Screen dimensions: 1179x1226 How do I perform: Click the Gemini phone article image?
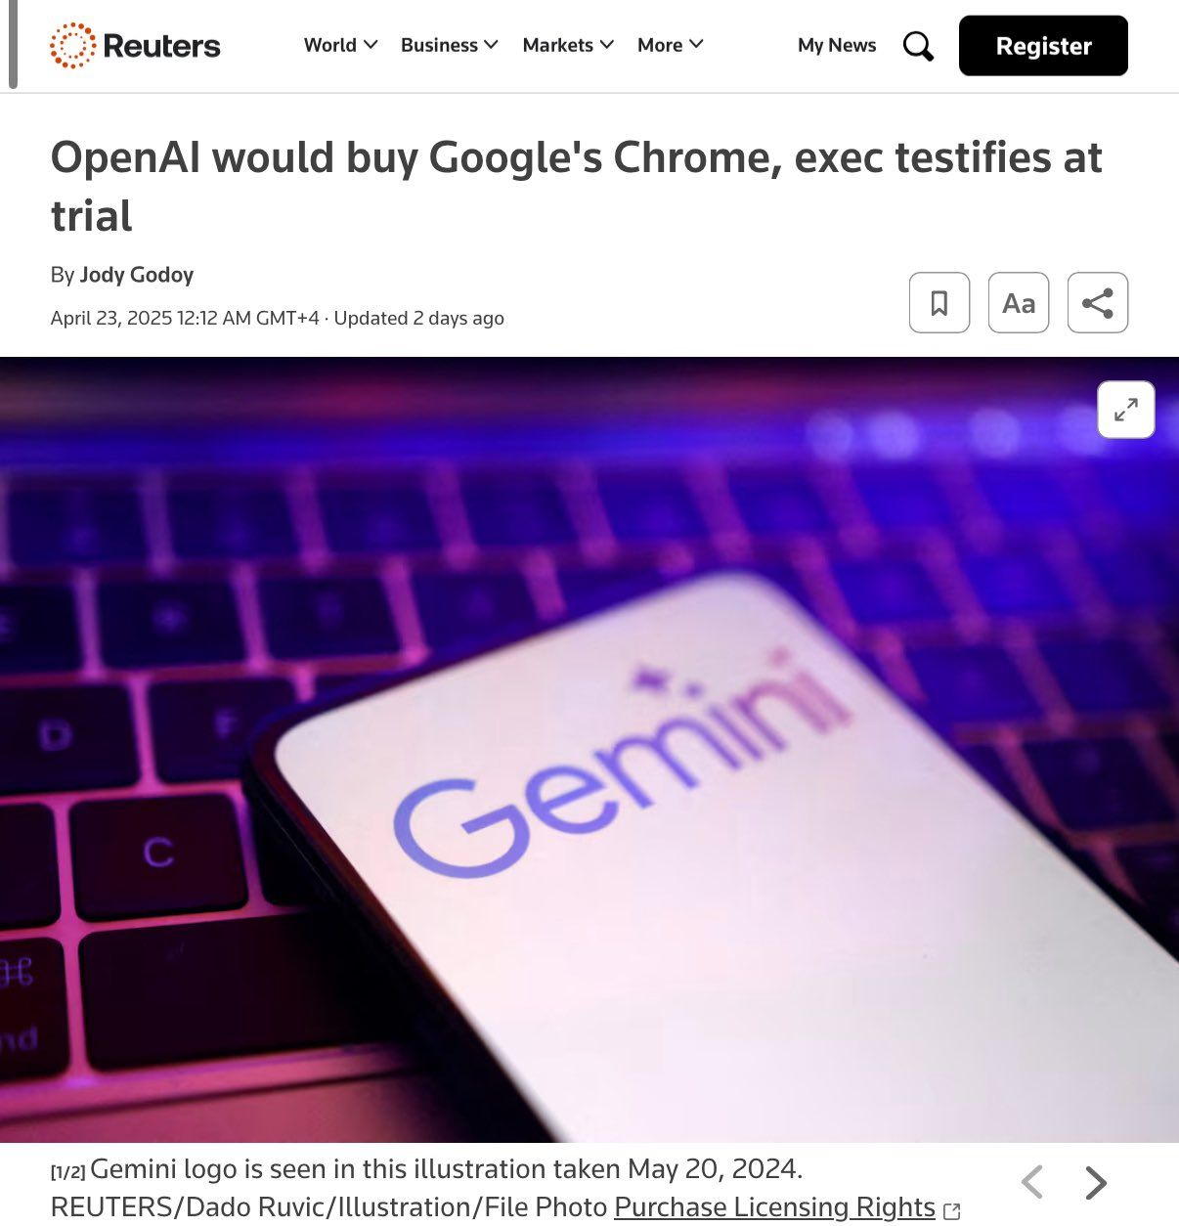(589, 749)
